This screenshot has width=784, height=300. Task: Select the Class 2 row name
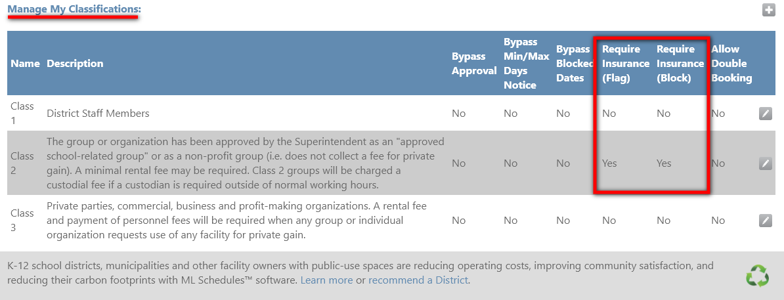click(x=22, y=163)
